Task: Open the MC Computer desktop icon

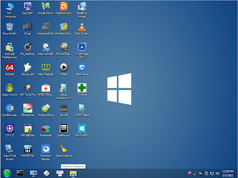Action: pyautogui.click(x=10, y=10)
